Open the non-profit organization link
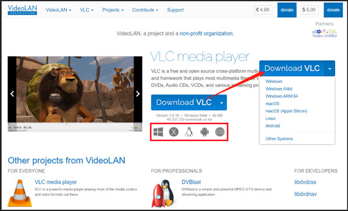 click(206, 34)
